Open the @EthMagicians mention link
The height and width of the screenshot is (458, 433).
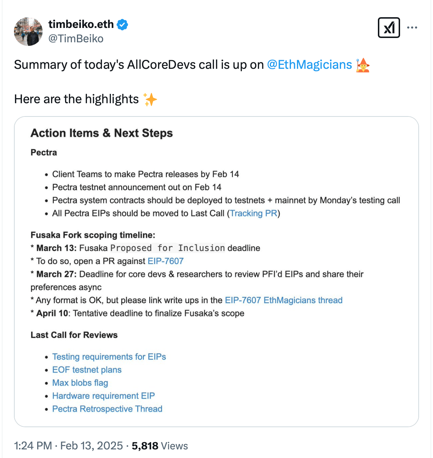(x=310, y=65)
